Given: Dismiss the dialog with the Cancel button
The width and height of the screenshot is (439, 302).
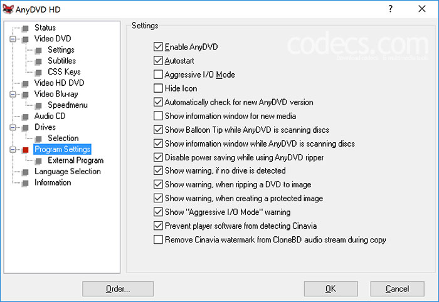Looking at the screenshot, I should (397, 289).
